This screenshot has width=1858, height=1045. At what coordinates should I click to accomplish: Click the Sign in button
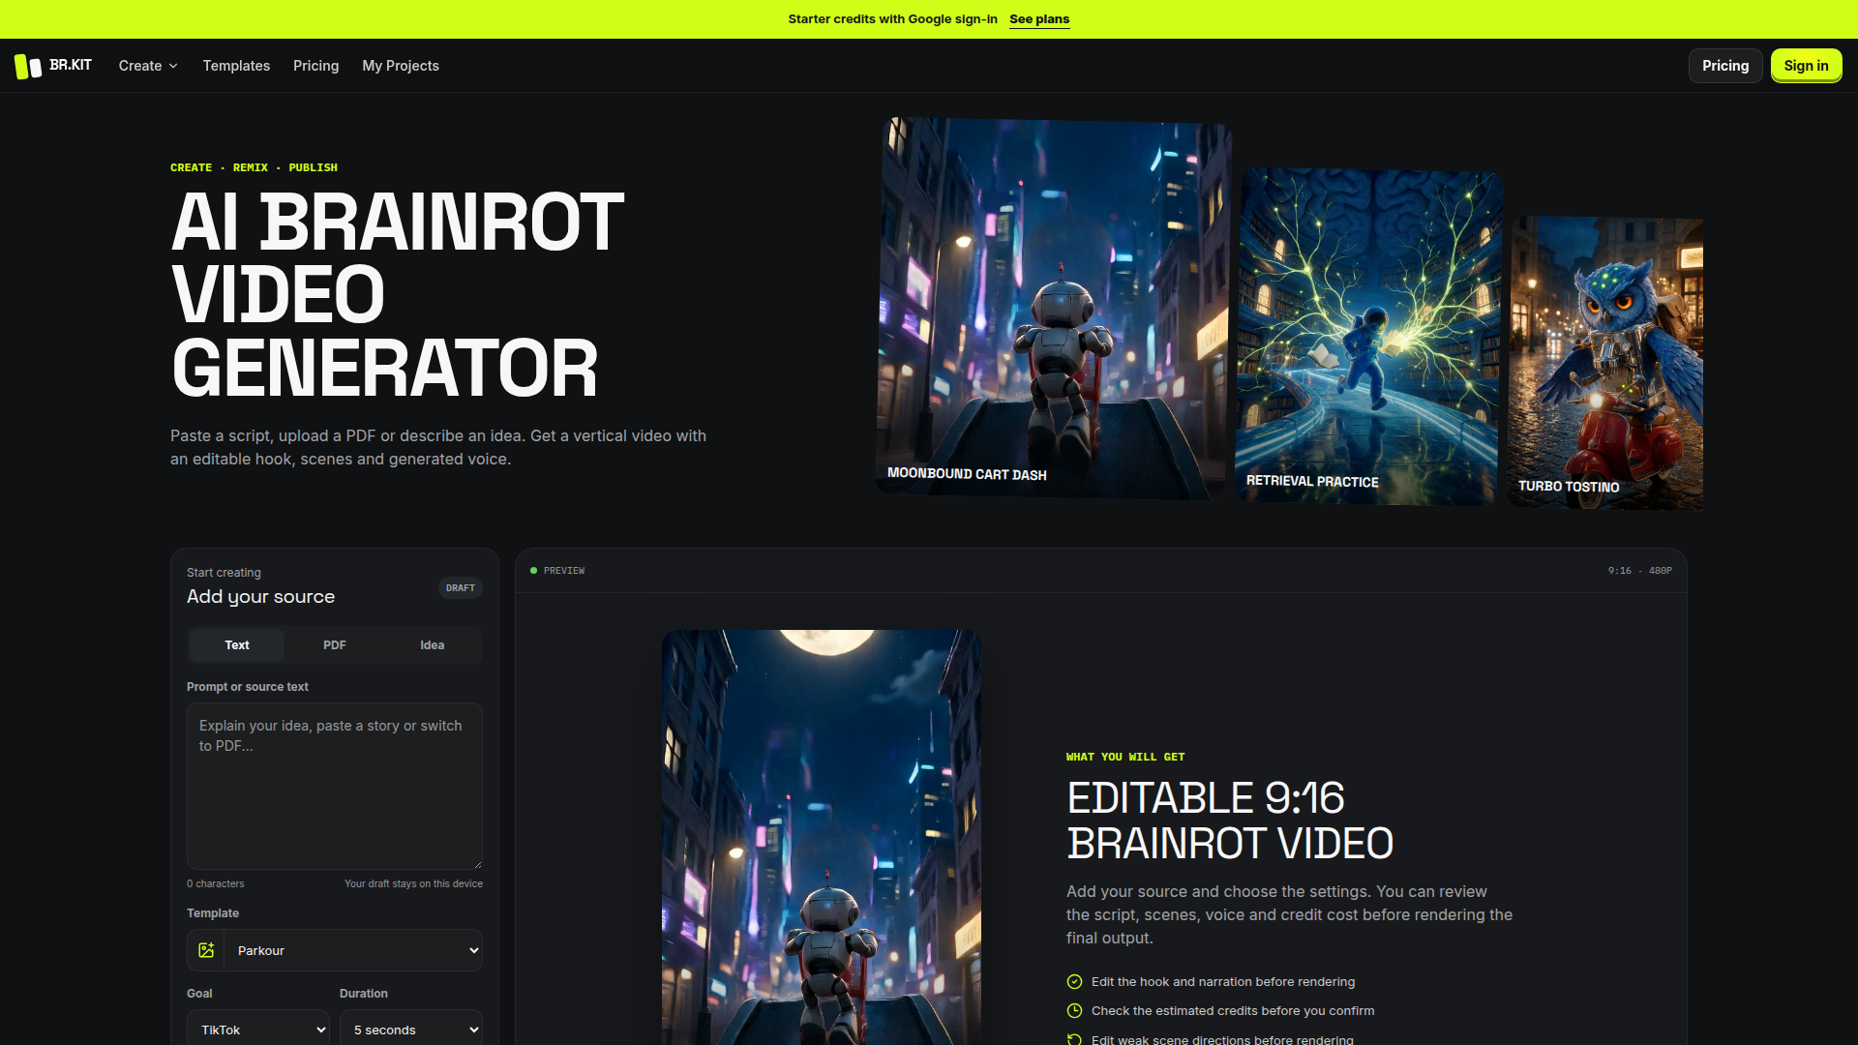tap(1806, 66)
